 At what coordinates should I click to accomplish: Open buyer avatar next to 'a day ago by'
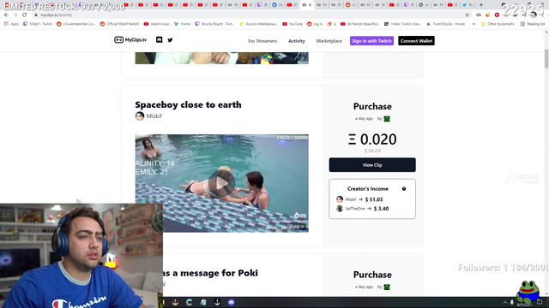pyautogui.click(x=387, y=119)
